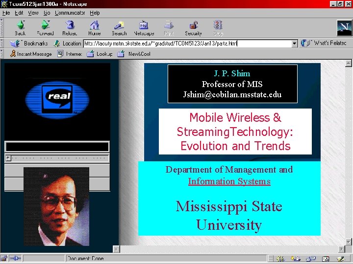Open the New&Cool folder on personal toolbar
Image resolution: width=353 pixels, height=264 pixels.
(x=134, y=54)
